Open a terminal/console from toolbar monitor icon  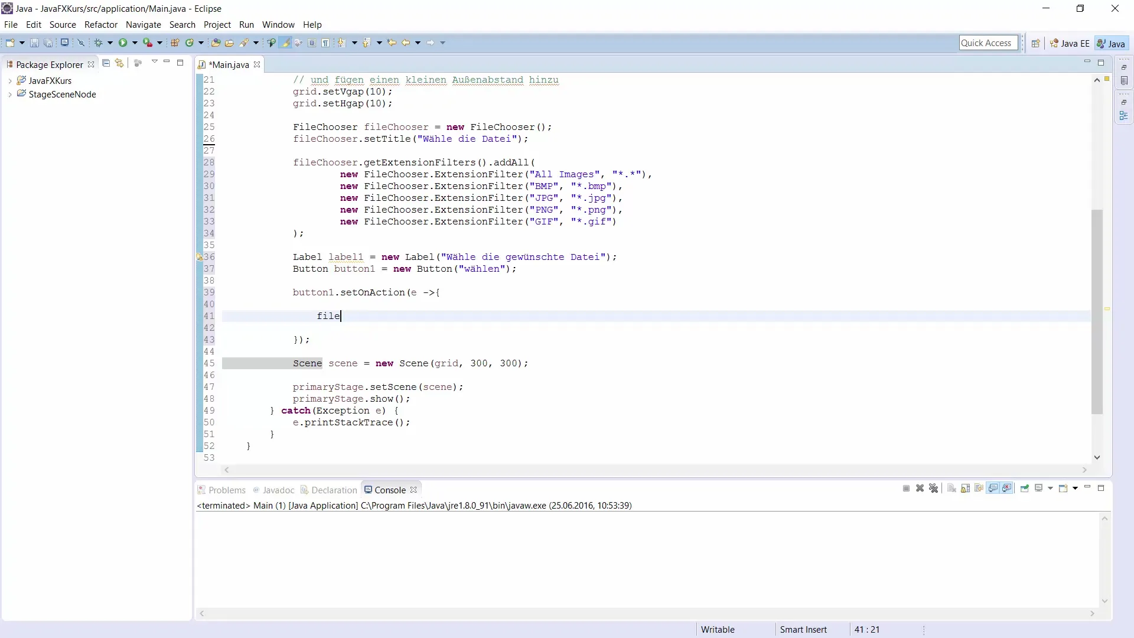[64, 43]
